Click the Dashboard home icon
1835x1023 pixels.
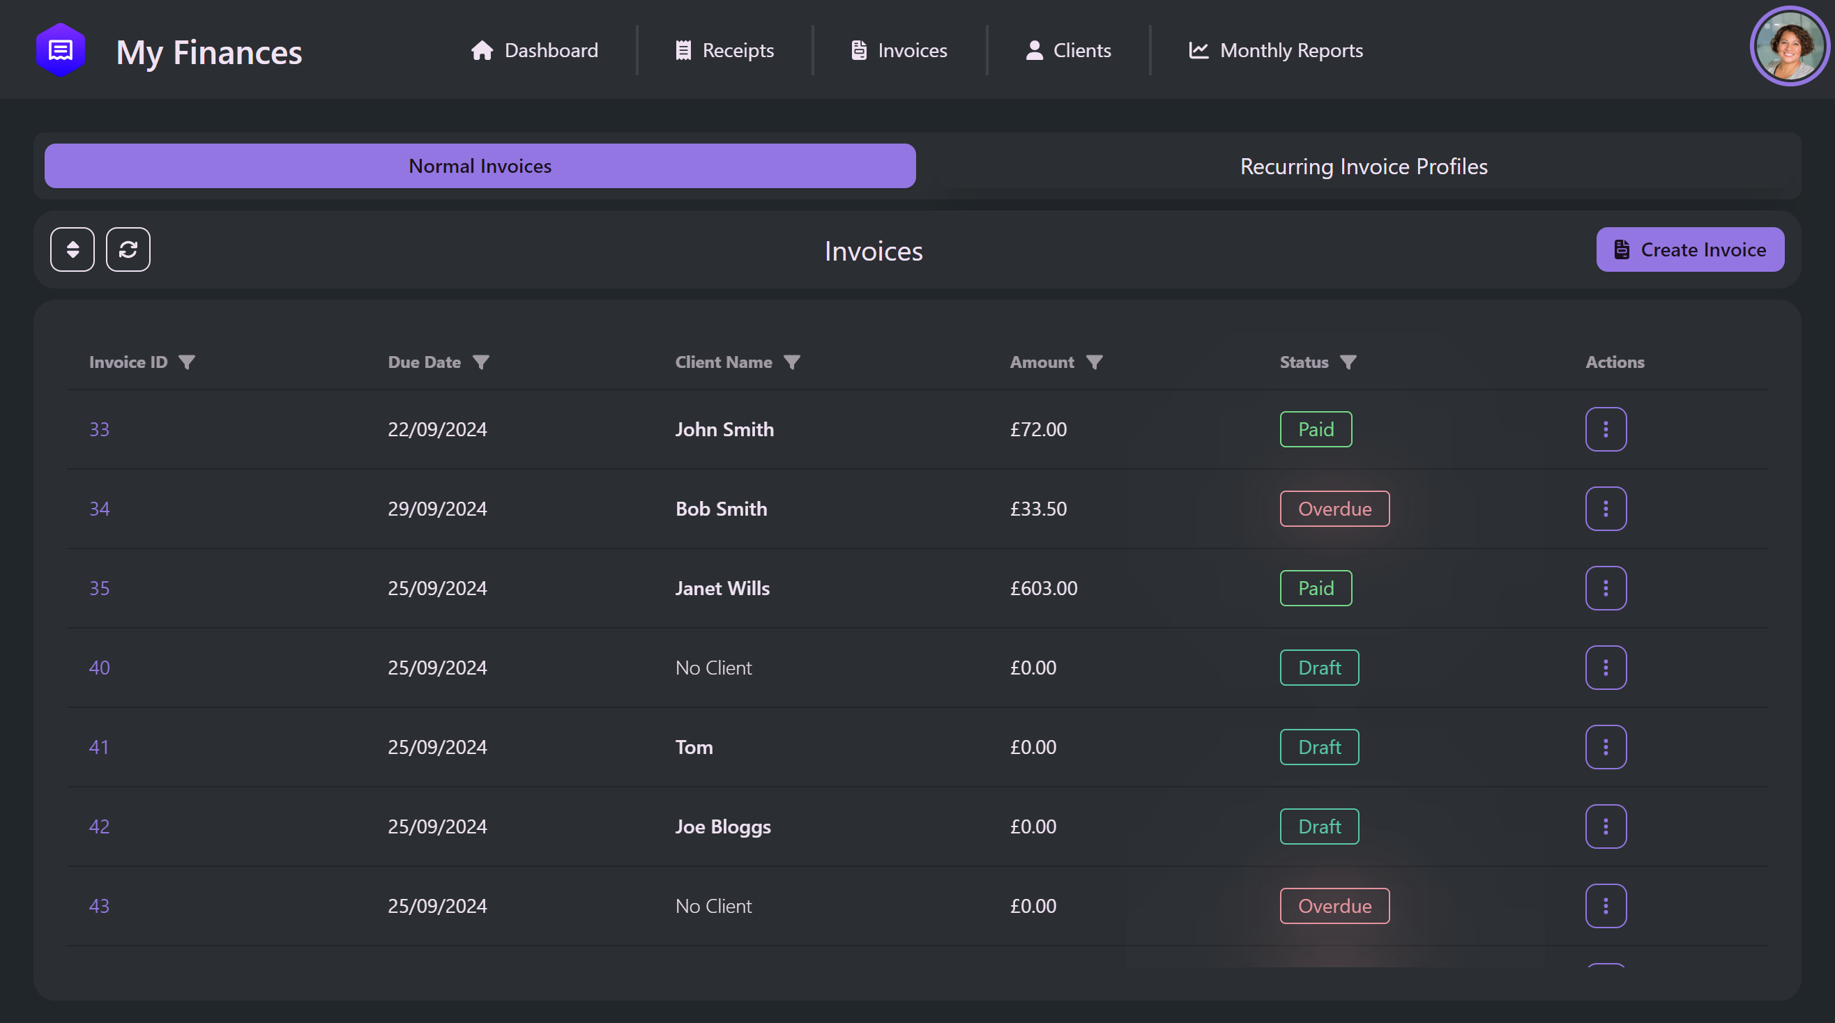point(482,50)
